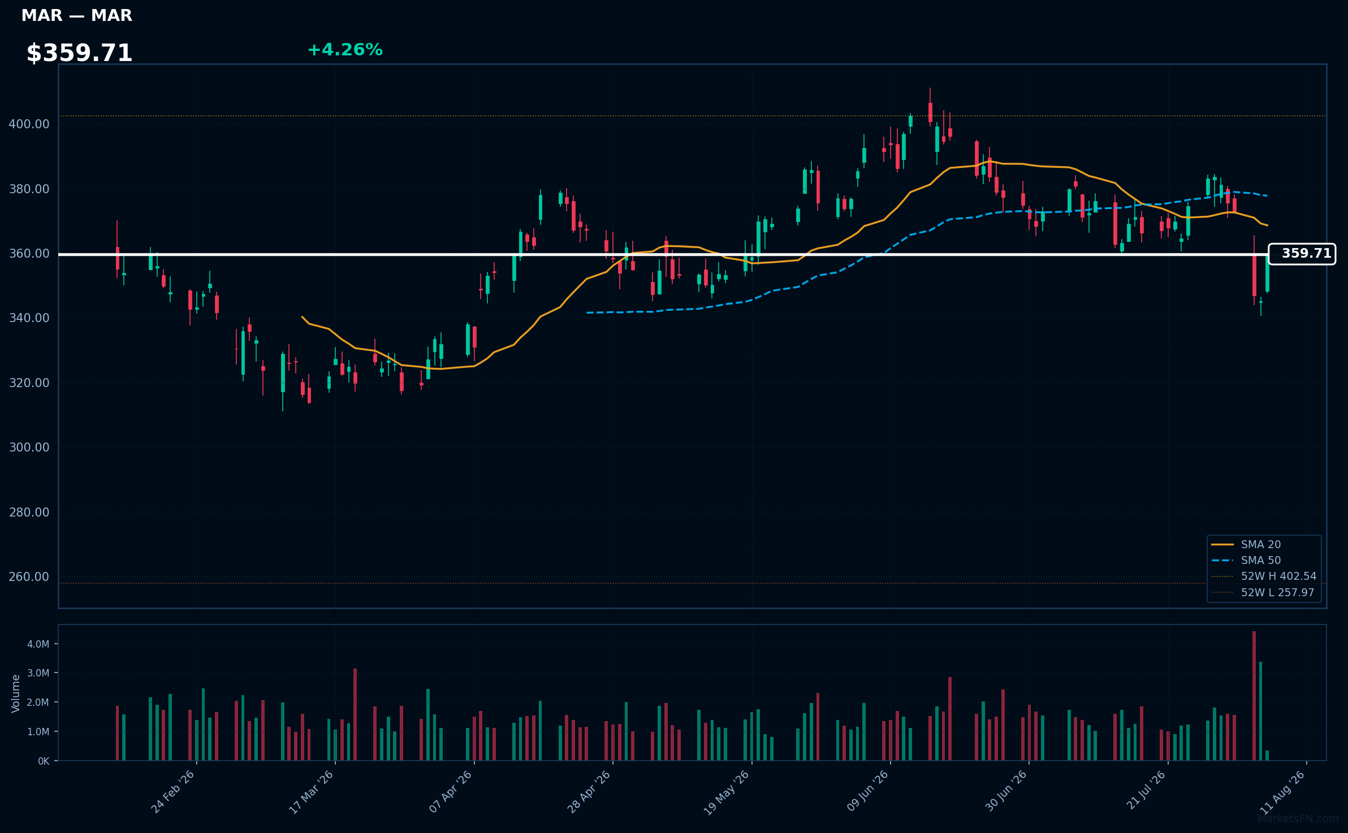Click the 30 Jun '26 date label

[1006, 791]
